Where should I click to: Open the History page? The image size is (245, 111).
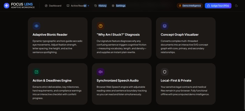101,6
